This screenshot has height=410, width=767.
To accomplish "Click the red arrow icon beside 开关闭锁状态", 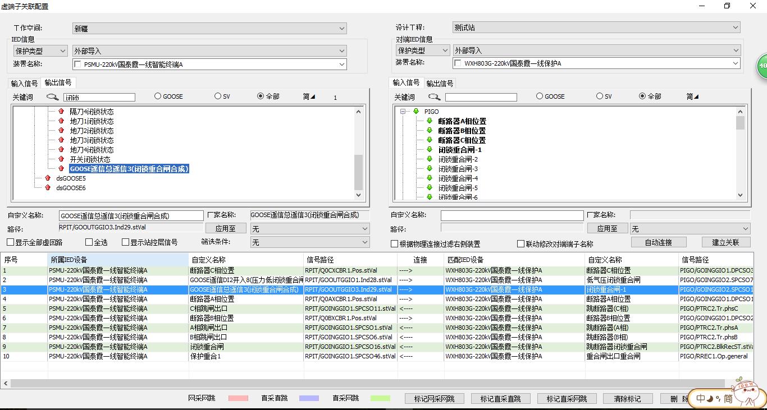I will tap(61, 159).
